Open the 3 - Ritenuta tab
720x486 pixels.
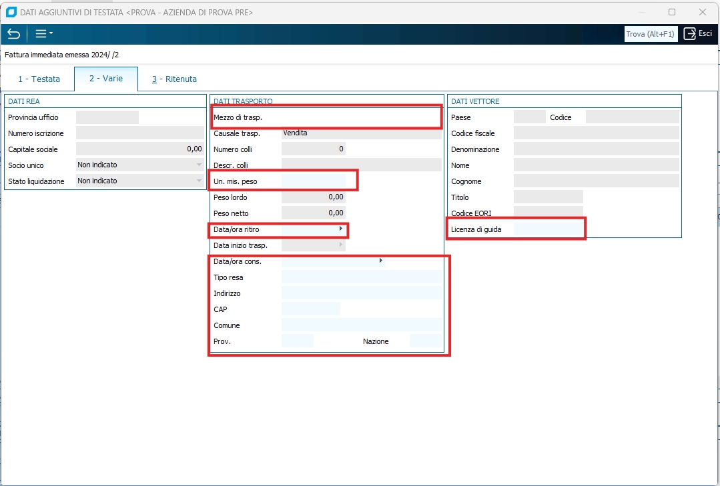coord(174,79)
